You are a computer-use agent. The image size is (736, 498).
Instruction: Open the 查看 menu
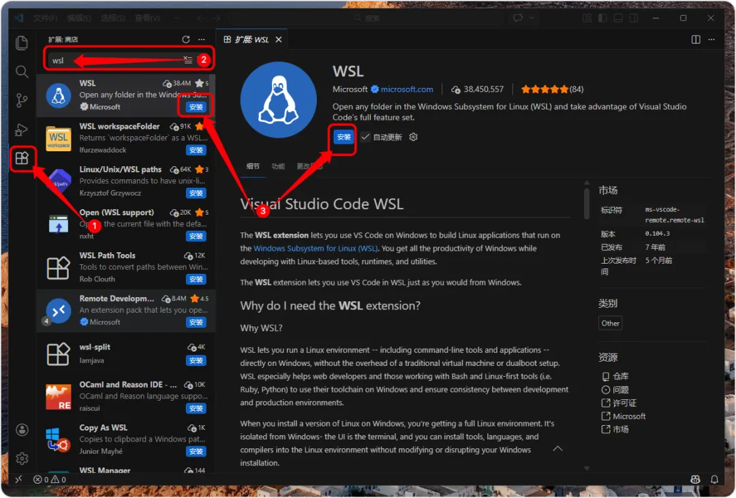tap(147, 18)
